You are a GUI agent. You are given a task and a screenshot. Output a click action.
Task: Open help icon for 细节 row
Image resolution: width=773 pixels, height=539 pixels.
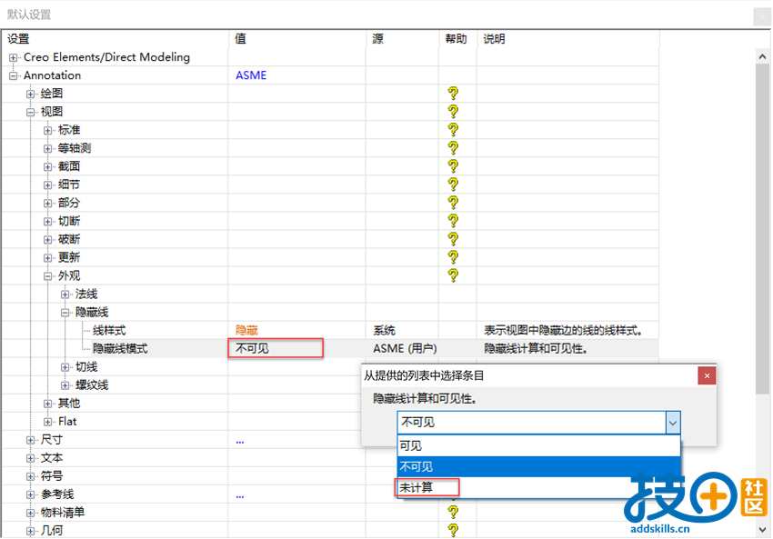point(453,185)
